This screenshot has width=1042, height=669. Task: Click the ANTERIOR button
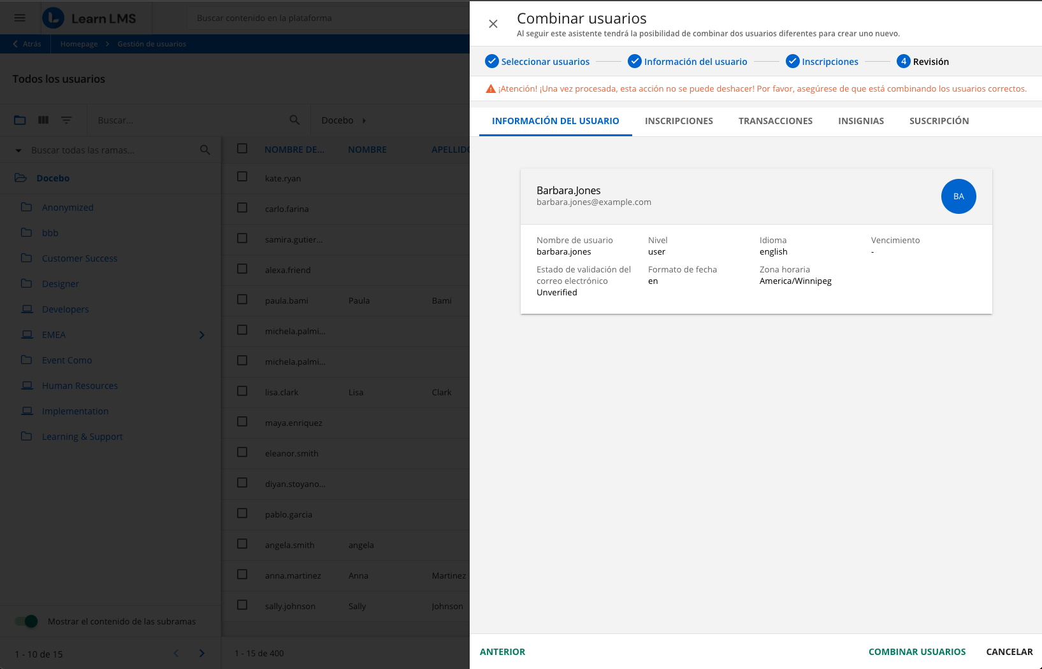[502, 652]
